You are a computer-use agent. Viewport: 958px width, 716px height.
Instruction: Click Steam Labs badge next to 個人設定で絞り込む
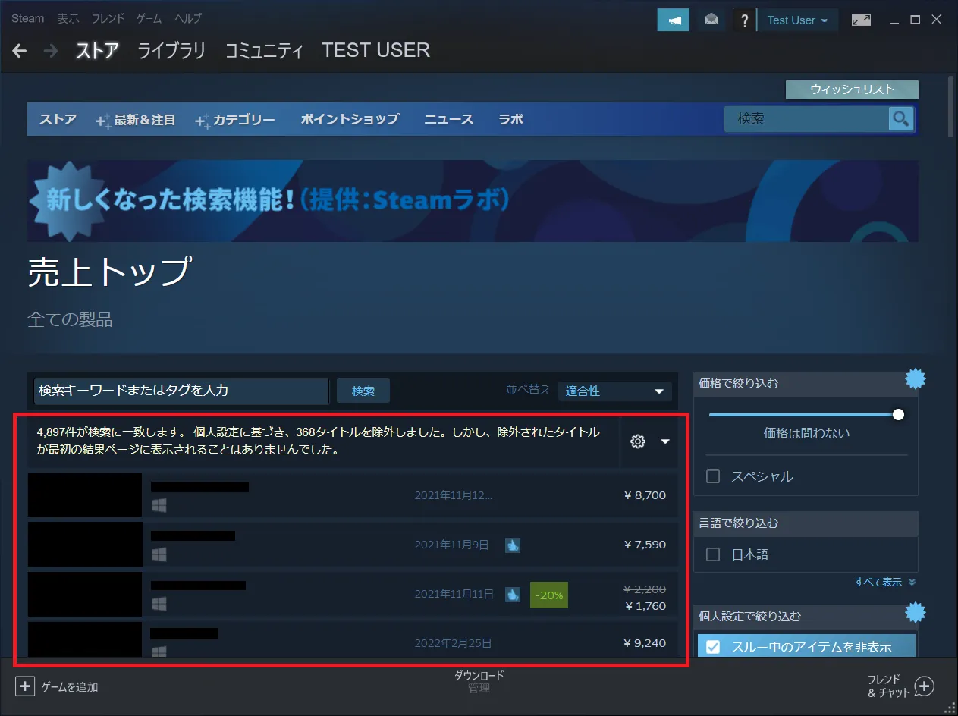(x=916, y=611)
